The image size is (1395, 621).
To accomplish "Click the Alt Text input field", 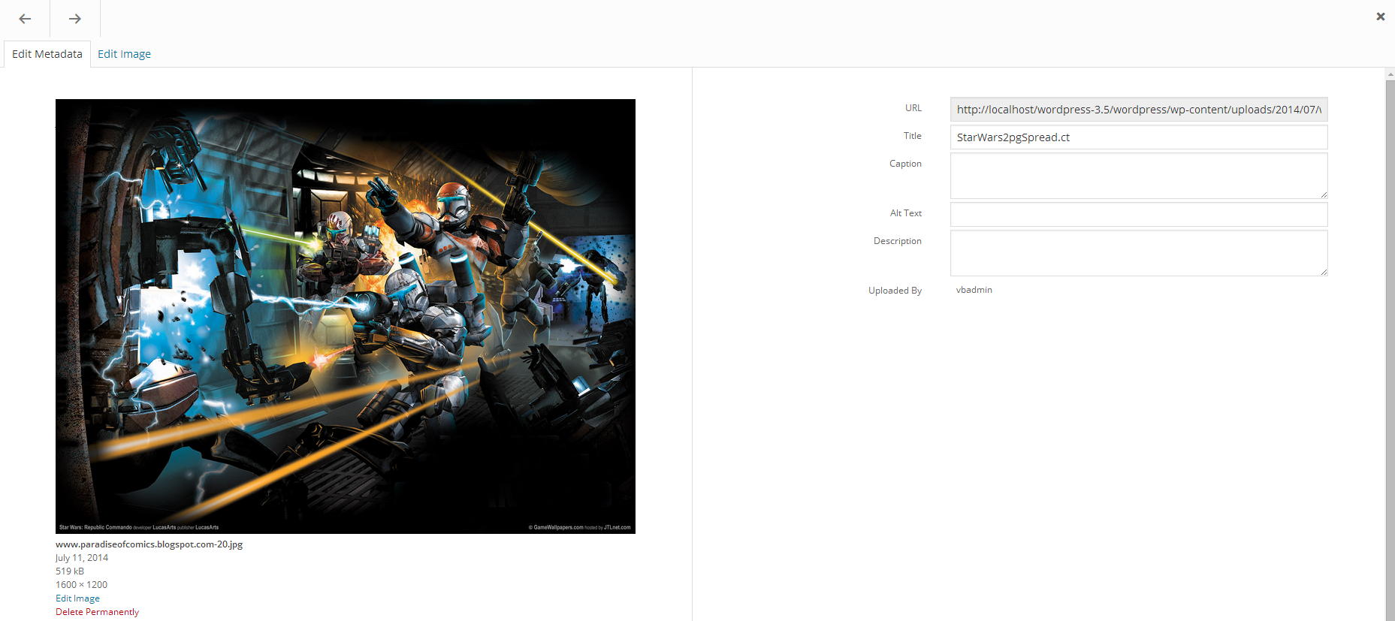I will (x=1139, y=215).
